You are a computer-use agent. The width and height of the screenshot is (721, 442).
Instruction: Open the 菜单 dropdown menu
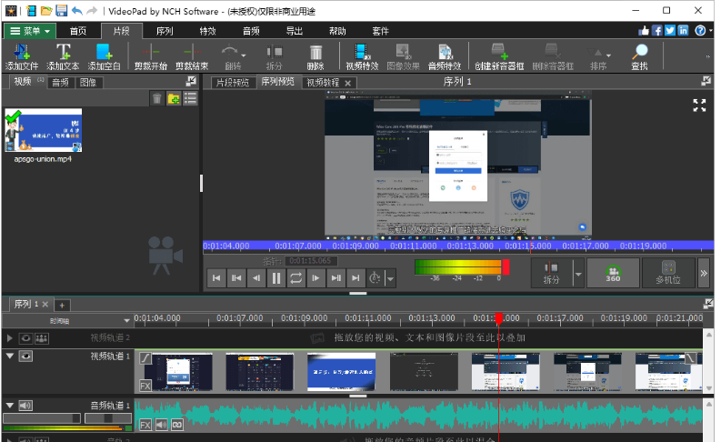point(30,31)
